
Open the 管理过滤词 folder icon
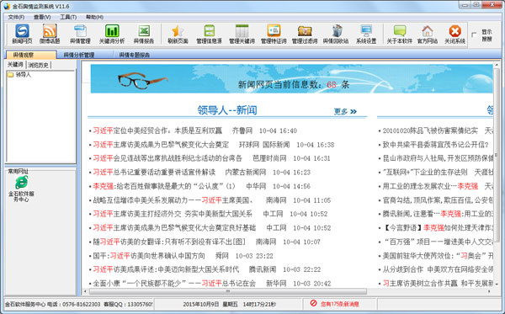pyautogui.click(x=305, y=34)
